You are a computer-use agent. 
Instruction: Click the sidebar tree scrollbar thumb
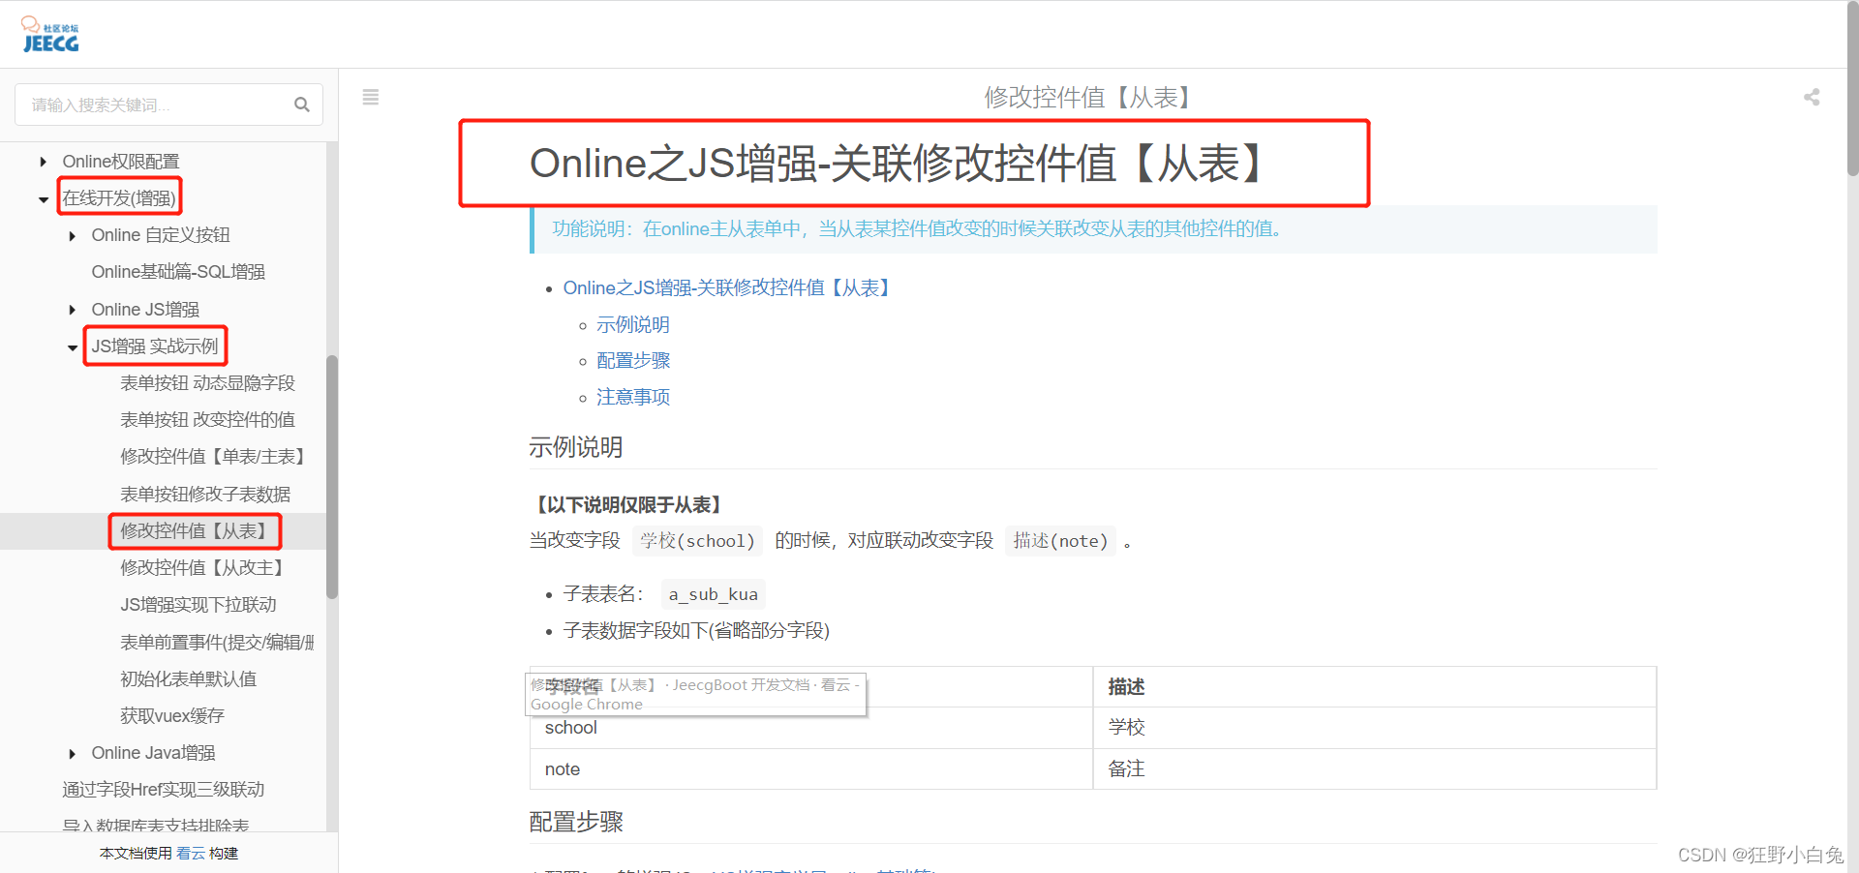pyautogui.click(x=332, y=477)
